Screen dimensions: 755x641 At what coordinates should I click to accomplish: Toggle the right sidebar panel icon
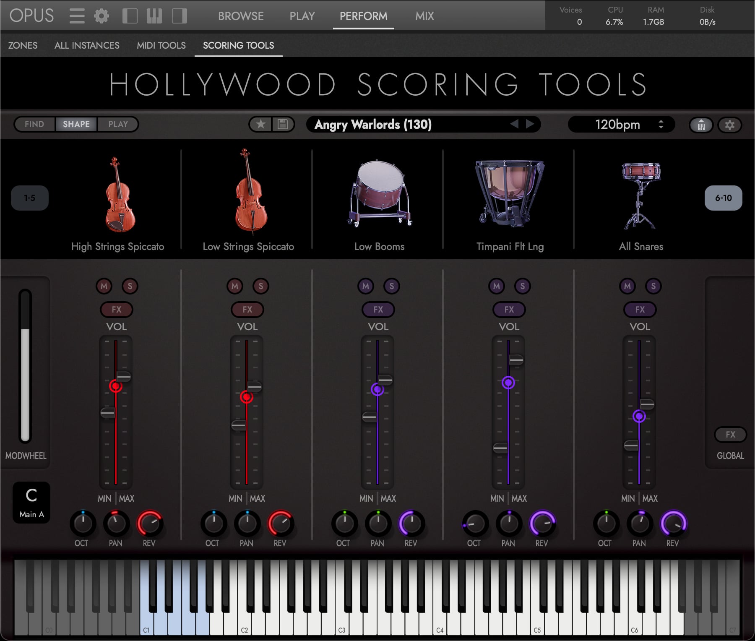pos(180,16)
